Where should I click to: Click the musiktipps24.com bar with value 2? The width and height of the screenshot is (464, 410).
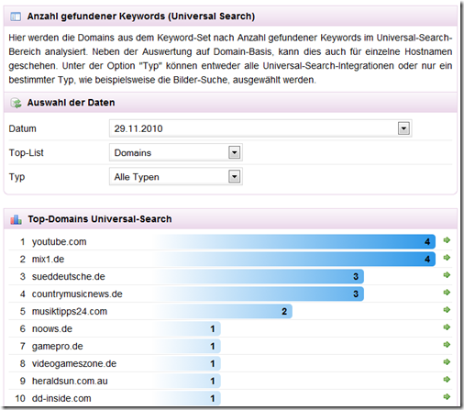pyautogui.click(x=224, y=311)
